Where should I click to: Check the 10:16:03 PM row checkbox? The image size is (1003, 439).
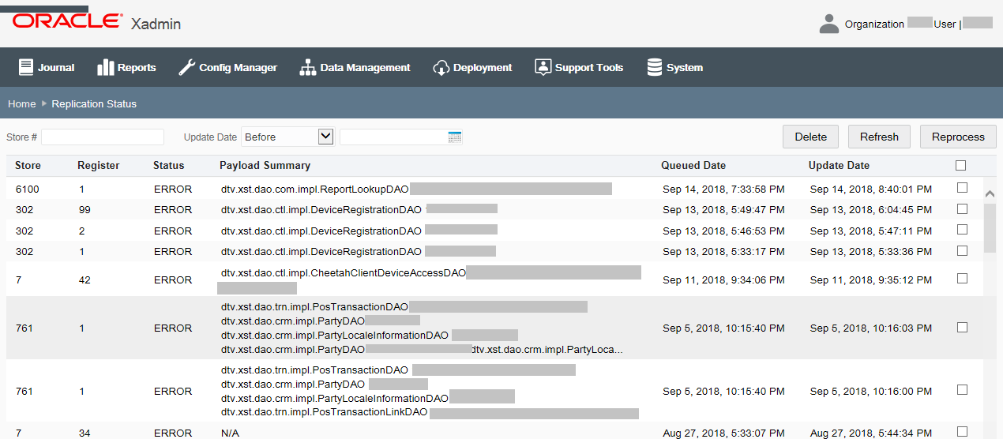(962, 327)
